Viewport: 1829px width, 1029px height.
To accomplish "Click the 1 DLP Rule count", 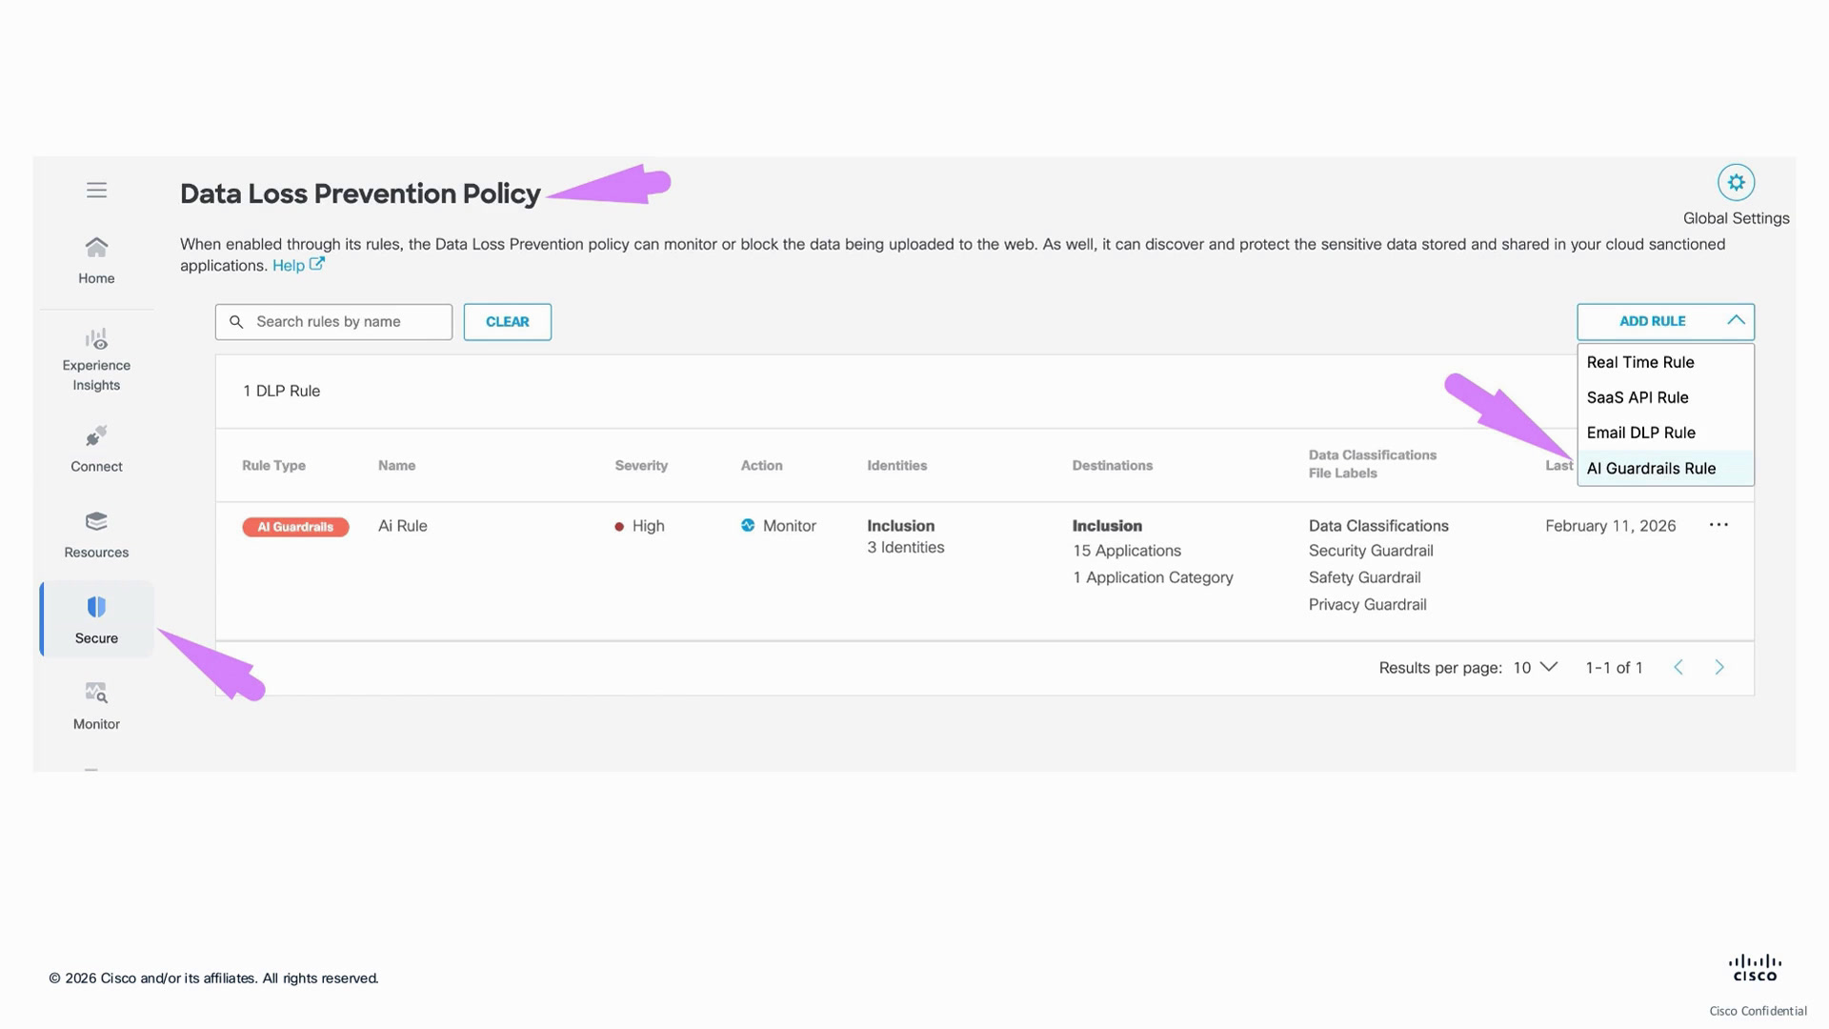I will click(x=281, y=391).
